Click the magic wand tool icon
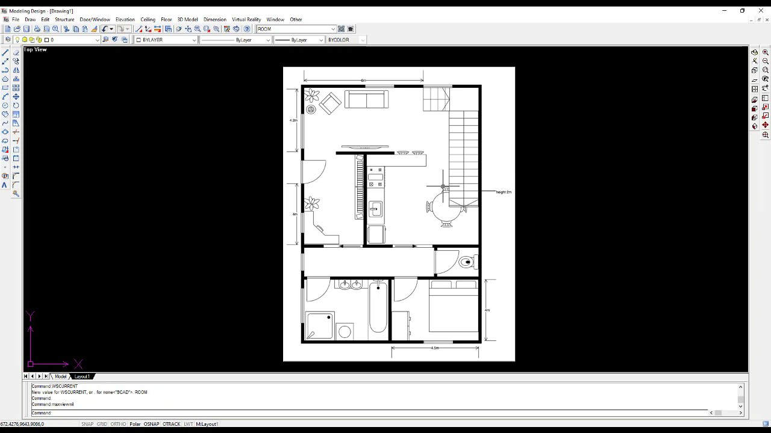The height and width of the screenshot is (433, 771). tap(16, 194)
